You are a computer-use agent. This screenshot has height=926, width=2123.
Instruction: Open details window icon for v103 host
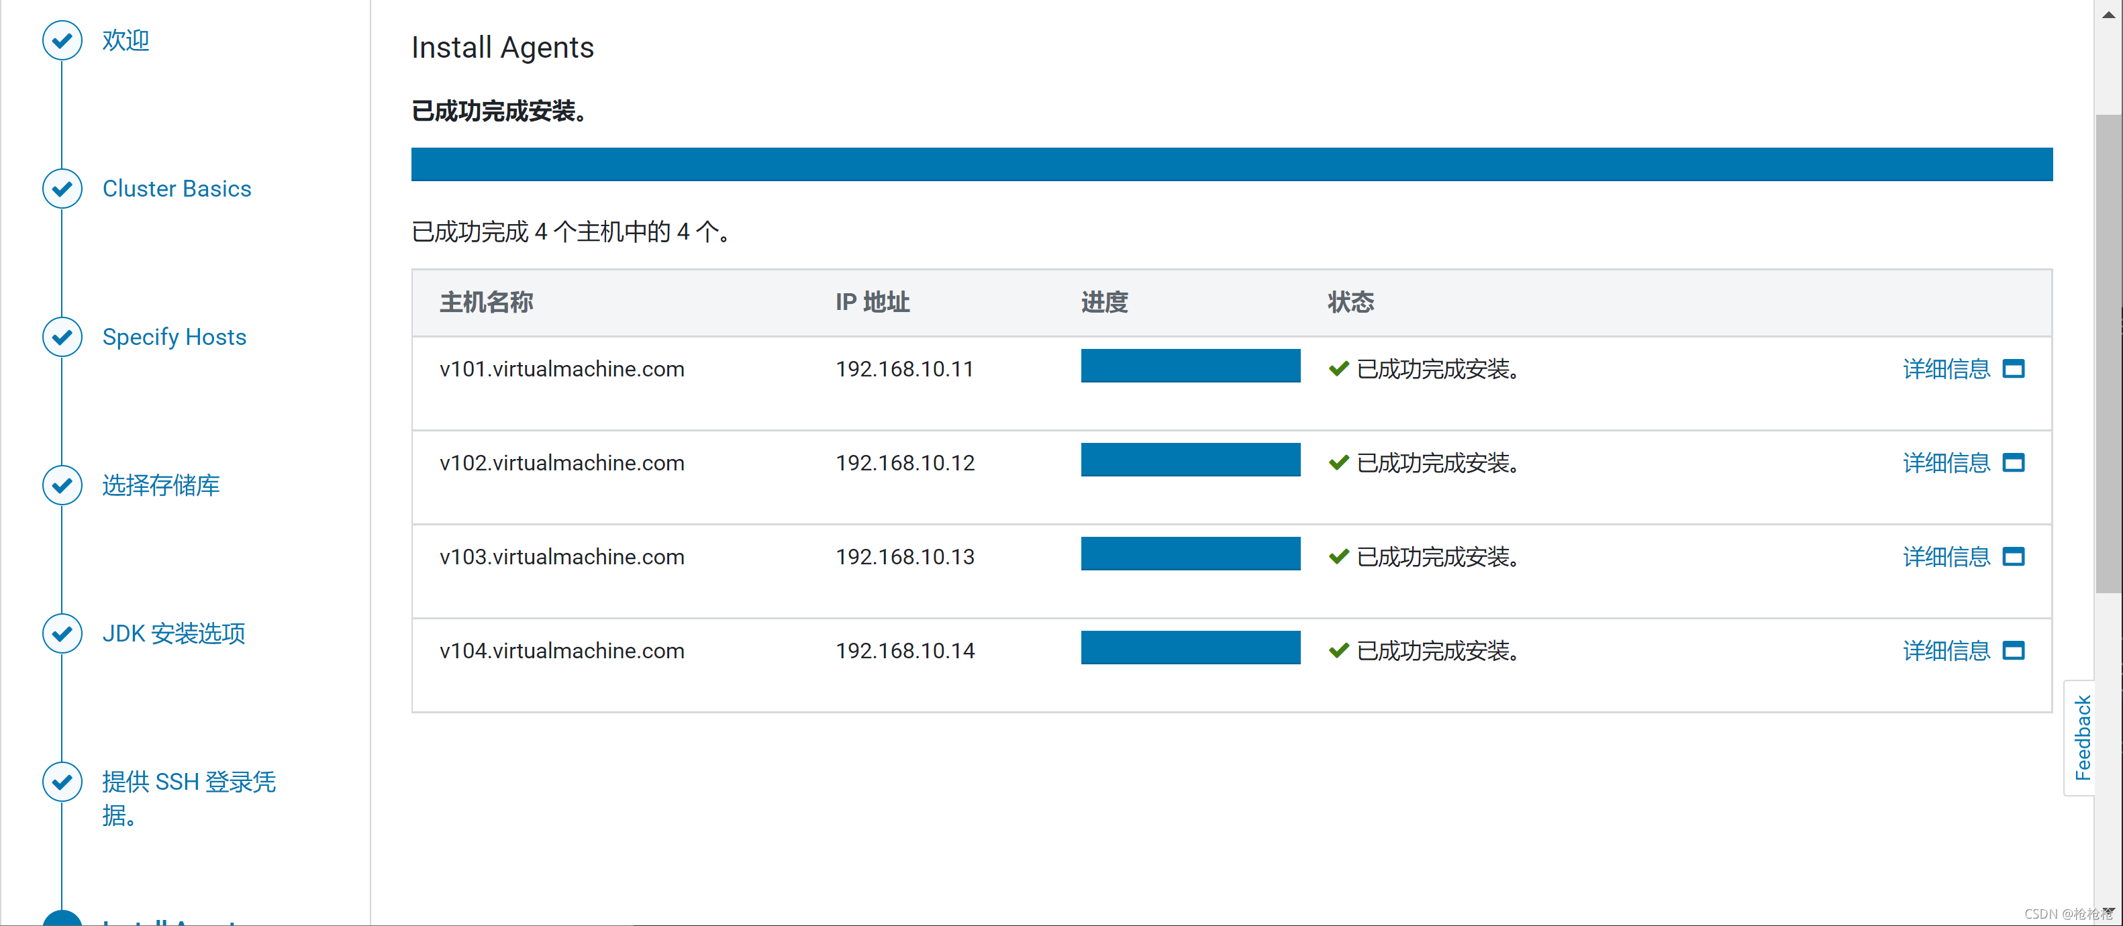tap(2014, 557)
